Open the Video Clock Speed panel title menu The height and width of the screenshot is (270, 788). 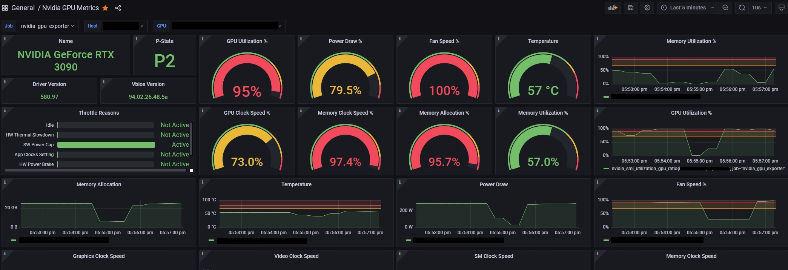(296, 256)
